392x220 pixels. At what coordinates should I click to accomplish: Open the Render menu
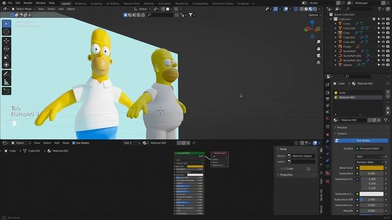point(28,3)
